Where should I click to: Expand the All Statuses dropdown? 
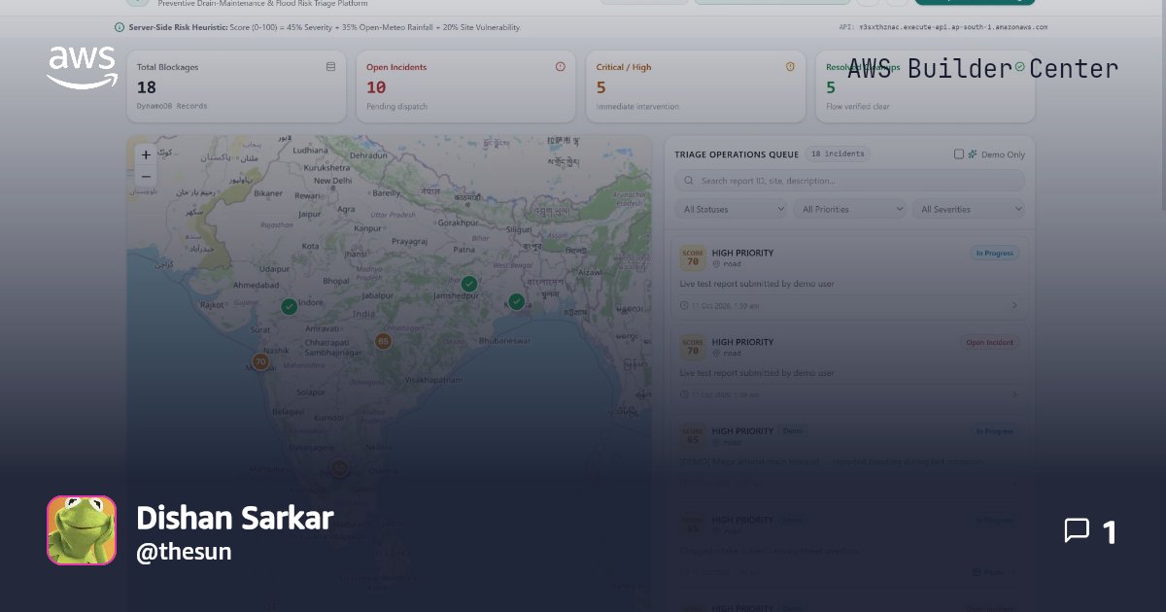pos(732,209)
